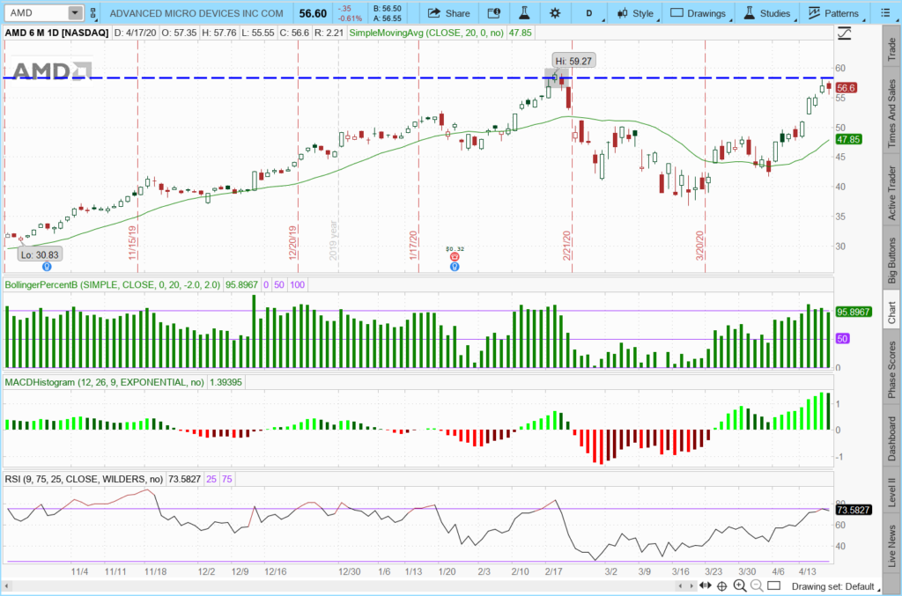Screen dimensions: 902x596
Task: Open the Drawings dropdown menu
Action: click(x=699, y=13)
